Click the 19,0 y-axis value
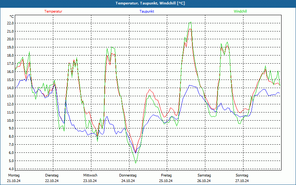This screenshot has height=185, width=296. 10,47
